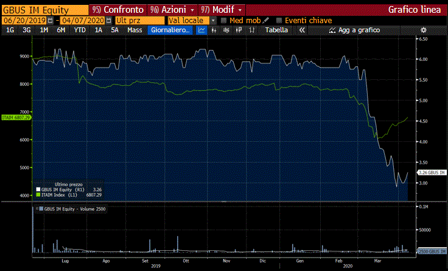Select the line chart type icon

(x=201, y=30)
